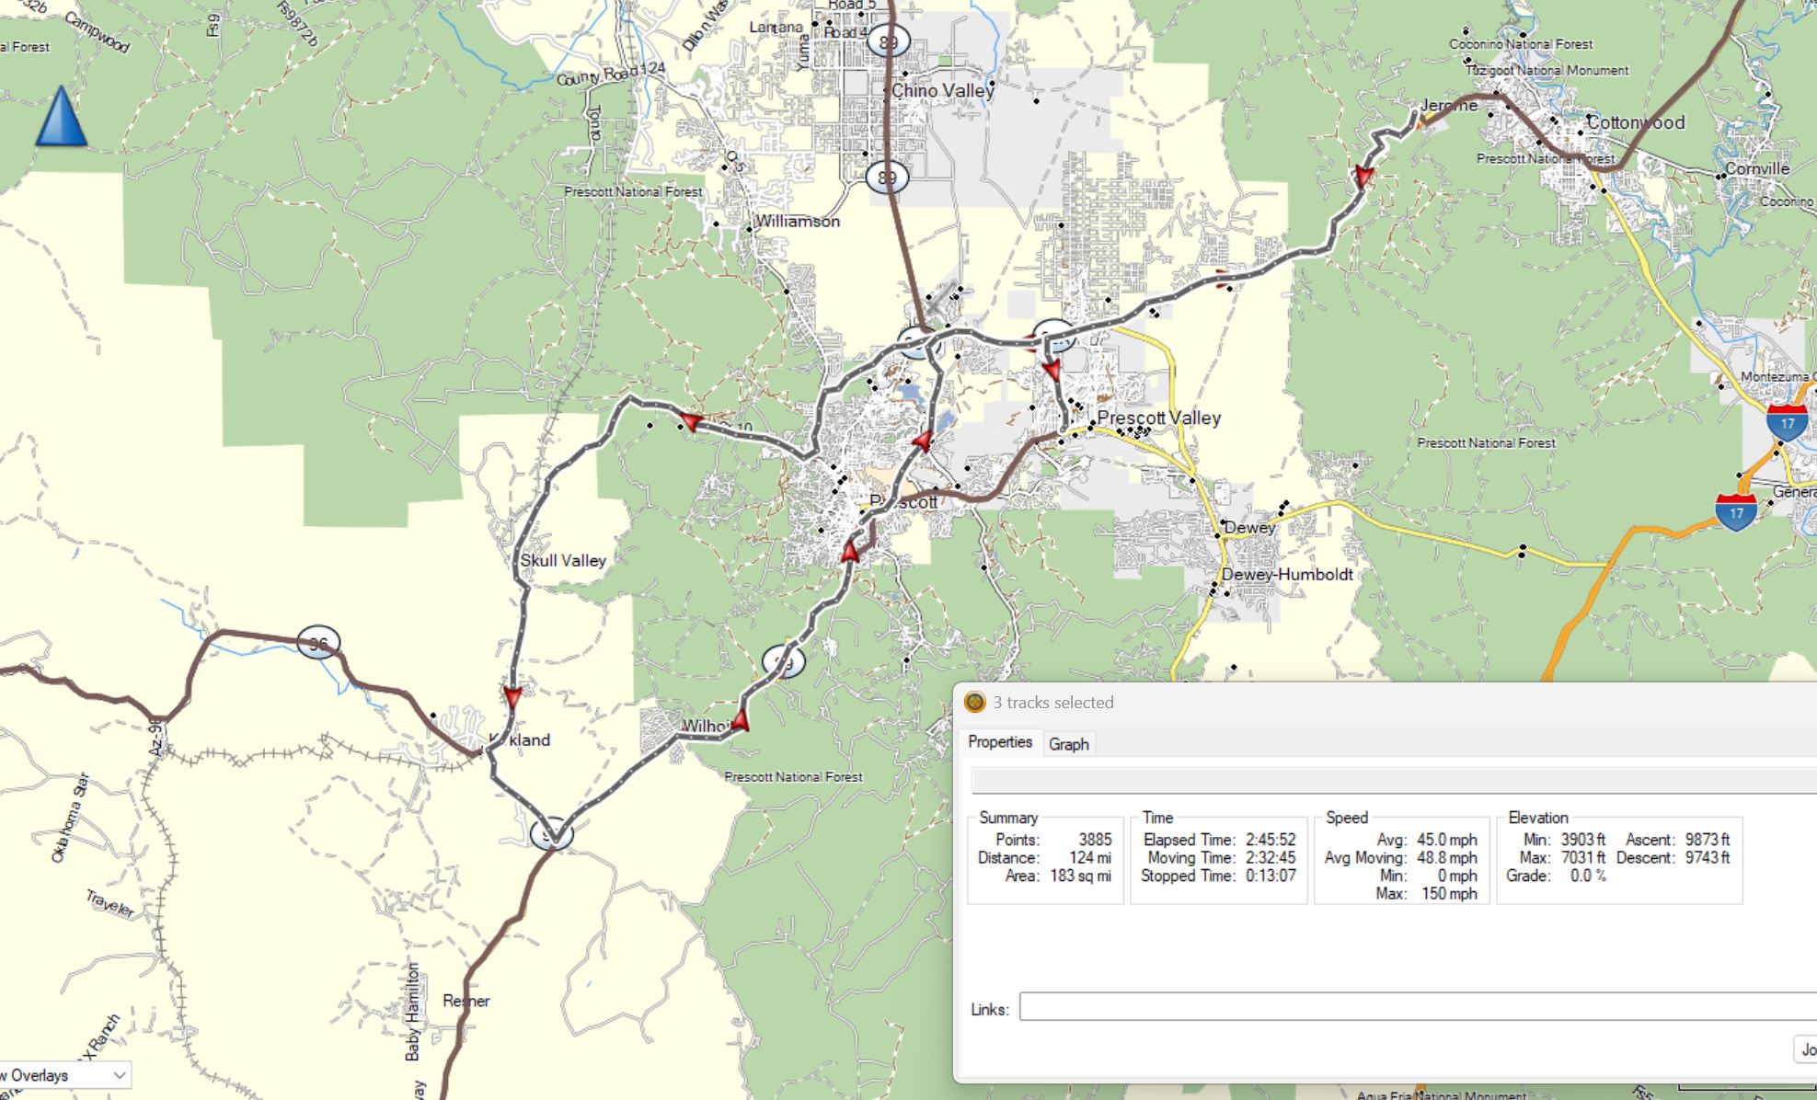The height and width of the screenshot is (1100, 1817).
Task: Click the Prescott Valley city label
Action: 1158,418
